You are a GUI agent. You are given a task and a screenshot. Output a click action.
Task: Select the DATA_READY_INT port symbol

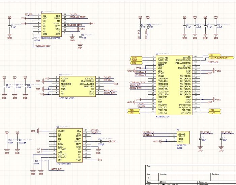pyautogui.click(x=222, y=58)
